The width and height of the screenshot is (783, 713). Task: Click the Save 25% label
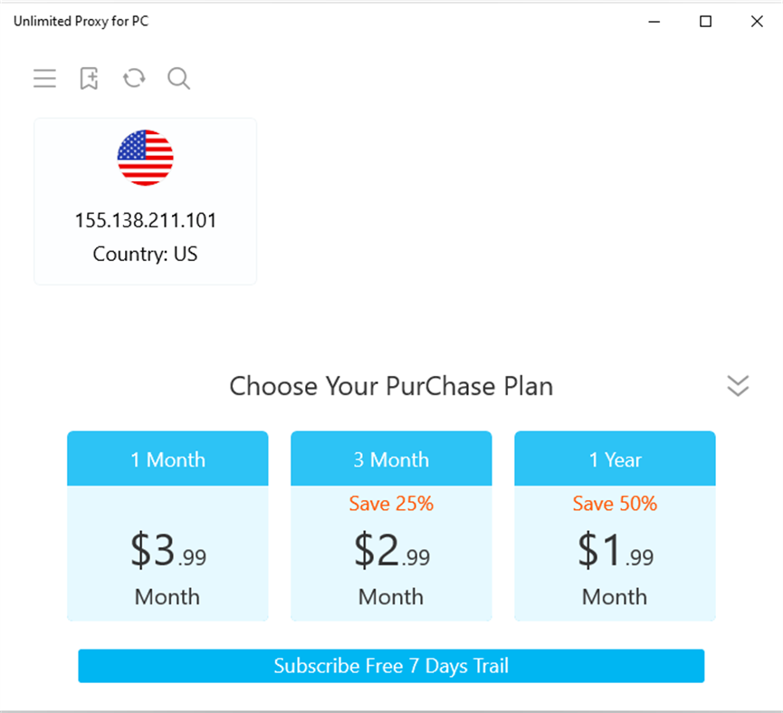[x=391, y=504]
